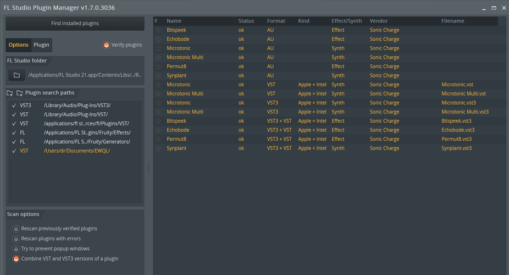Image resolution: width=509 pixels, height=275 pixels.
Task: Uncheck the /applications/fl st..rces/fl/Plugins/VST/ path
Action: (14, 124)
